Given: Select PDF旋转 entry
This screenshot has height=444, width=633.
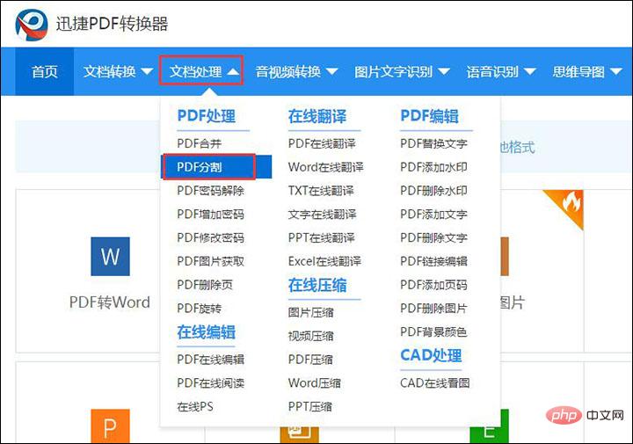Looking at the screenshot, I should click(199, 309).
